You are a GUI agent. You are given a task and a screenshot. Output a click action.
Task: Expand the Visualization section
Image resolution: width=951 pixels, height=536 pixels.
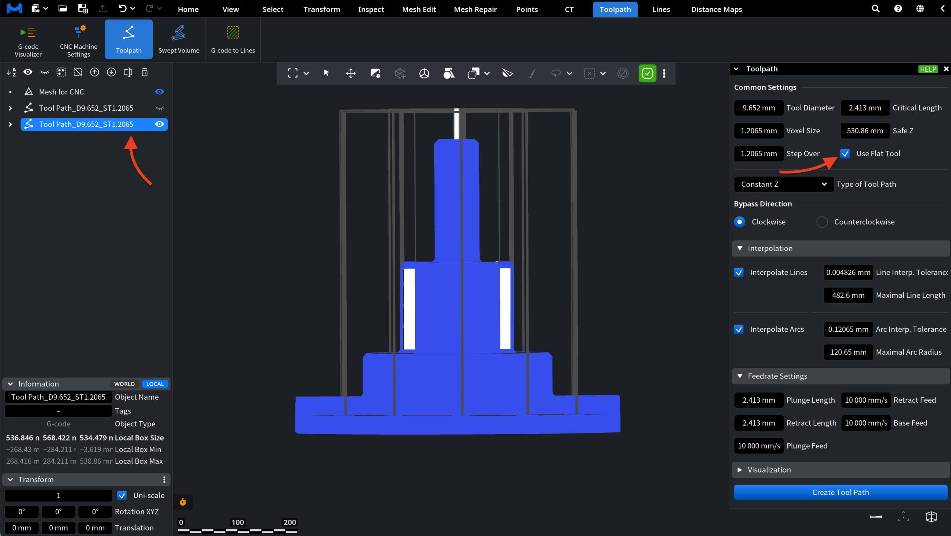(x=740, y=470)
